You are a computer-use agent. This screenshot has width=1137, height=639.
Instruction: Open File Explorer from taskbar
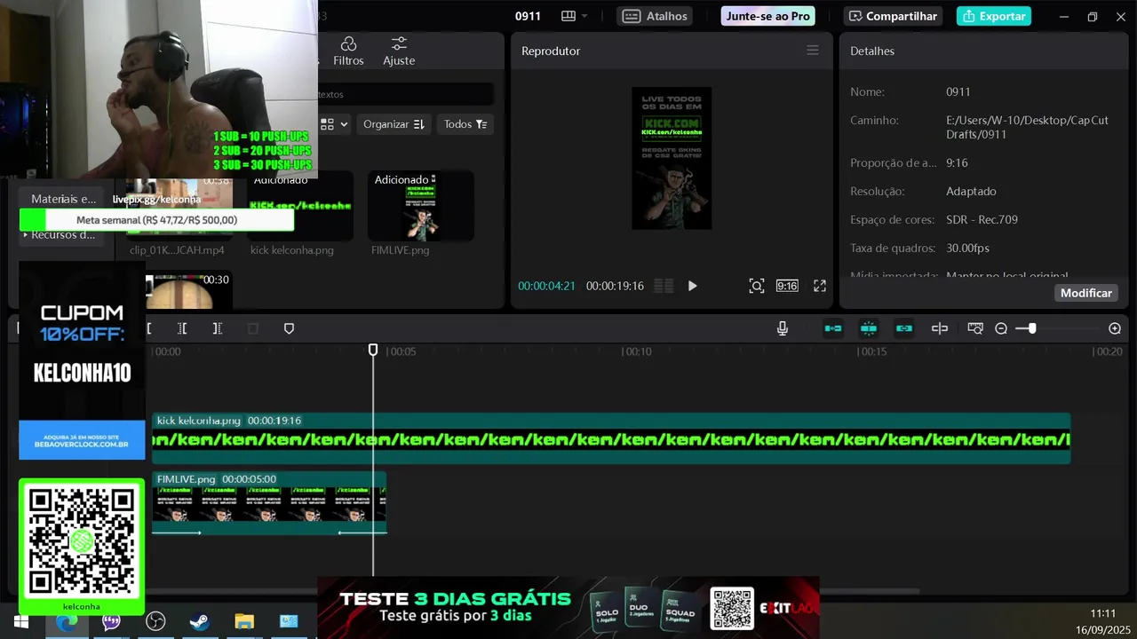click(x=244, y=621)
